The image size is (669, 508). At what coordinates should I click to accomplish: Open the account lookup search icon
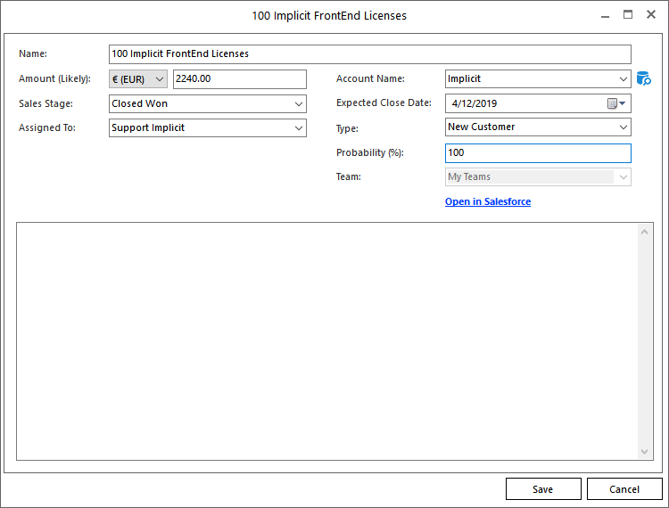643,78
